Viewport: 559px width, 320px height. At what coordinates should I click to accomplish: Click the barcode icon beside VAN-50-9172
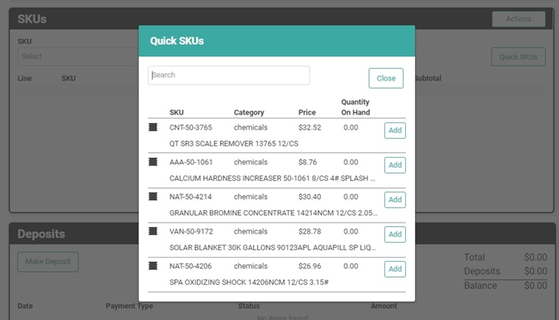click(x=153, y=231)
